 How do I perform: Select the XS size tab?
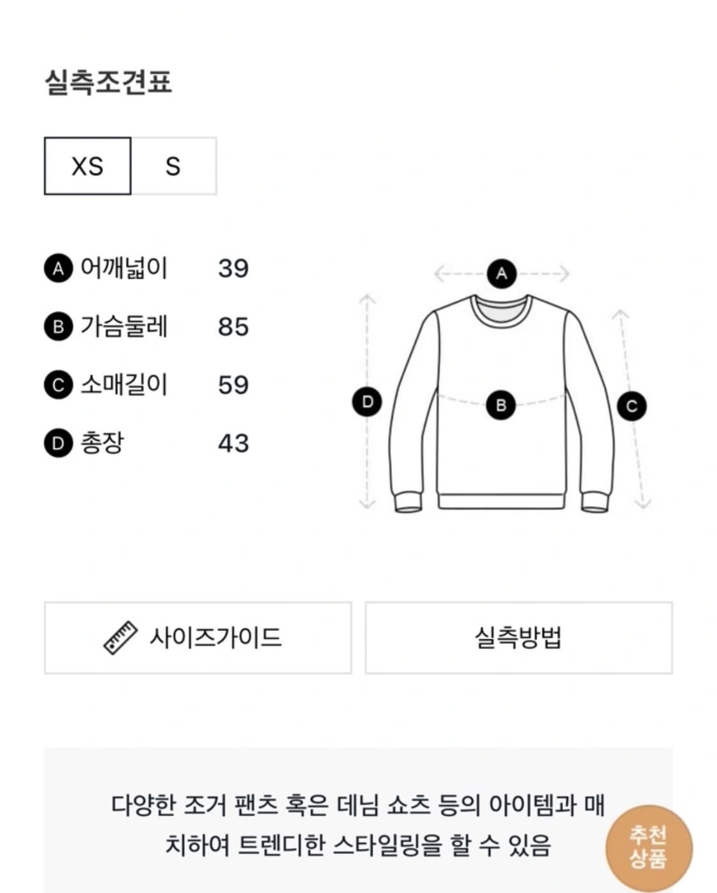(x=87, y=166)
